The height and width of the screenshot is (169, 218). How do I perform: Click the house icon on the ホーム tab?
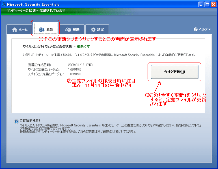pos(15,30)
